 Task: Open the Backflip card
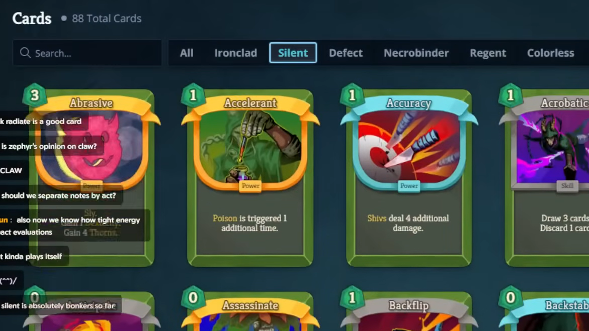409,311
